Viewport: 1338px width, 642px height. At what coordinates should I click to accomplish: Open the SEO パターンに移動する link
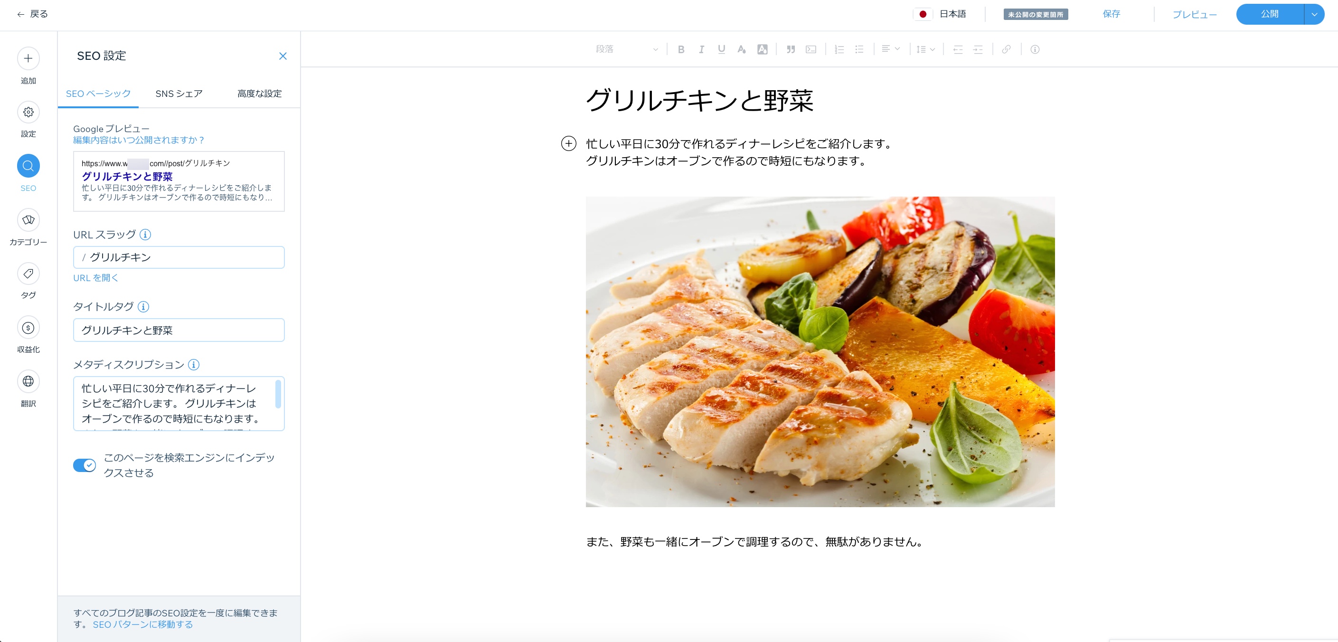click(143, 624)
